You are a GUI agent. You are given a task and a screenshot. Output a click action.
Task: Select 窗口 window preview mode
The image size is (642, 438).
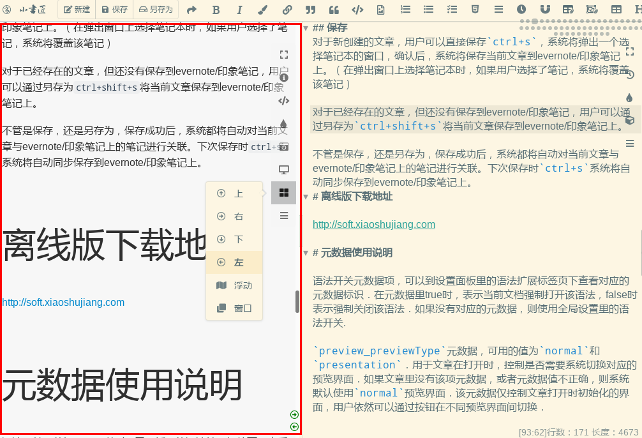(234, 308)
